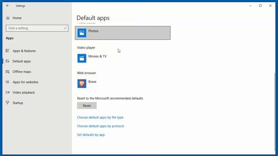Click the Video playback camera icon
The height and width of the screenshot is (156, 278).
click(7, 92)
